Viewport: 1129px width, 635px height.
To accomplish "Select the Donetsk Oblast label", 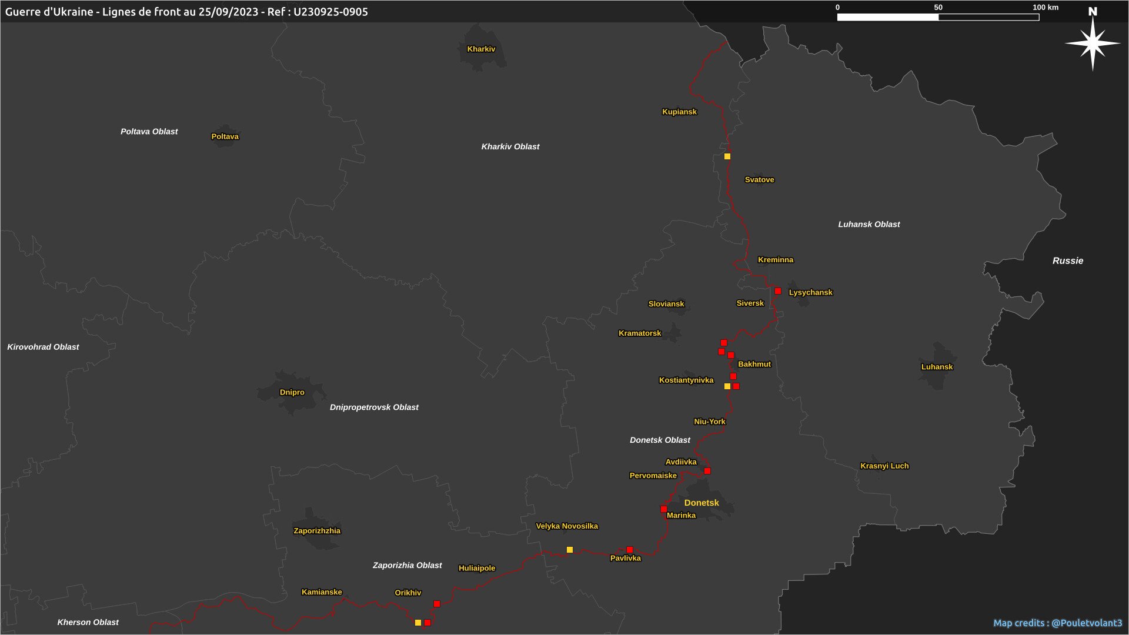I will [660, 440].
